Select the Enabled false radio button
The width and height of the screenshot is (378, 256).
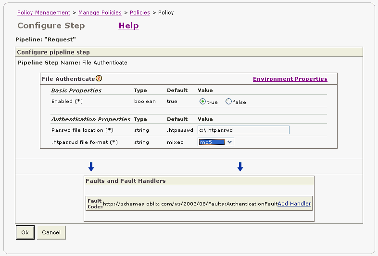tap(228, 102)
